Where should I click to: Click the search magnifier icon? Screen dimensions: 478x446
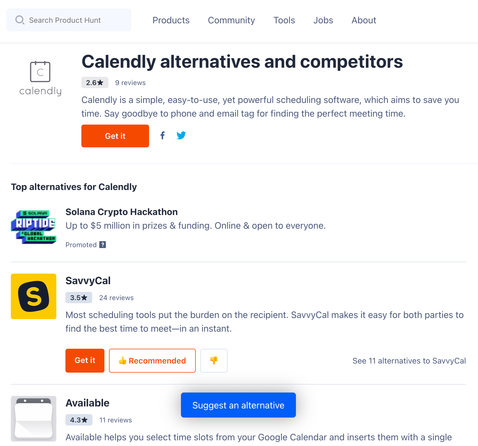click(20, 20)
